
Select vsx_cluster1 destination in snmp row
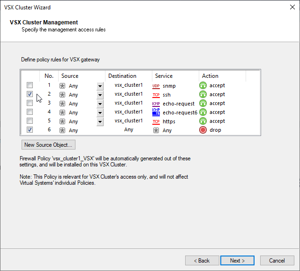point(128,85)
